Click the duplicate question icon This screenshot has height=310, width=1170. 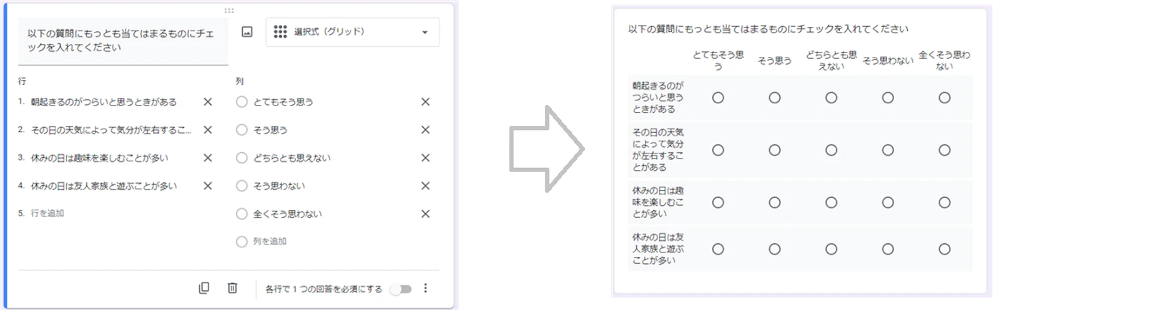204,288
